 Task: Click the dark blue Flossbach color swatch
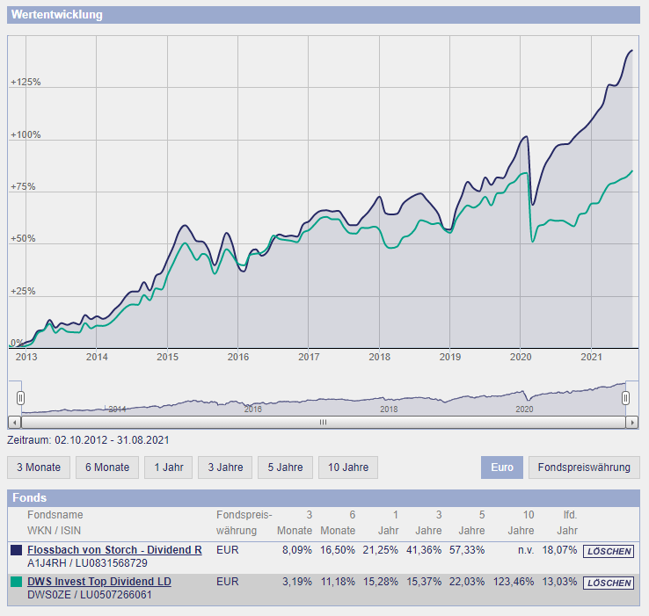[16, 550]
